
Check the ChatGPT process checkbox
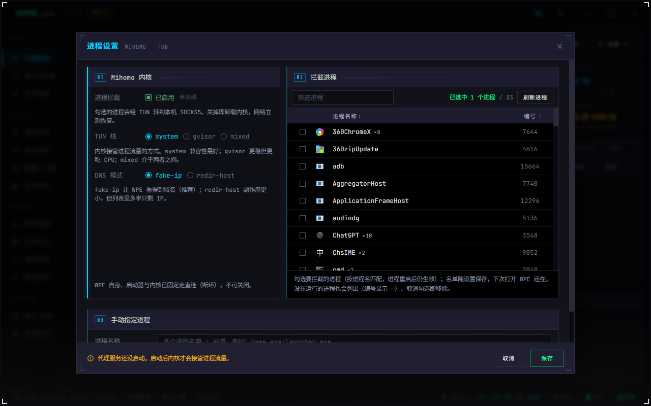click(303, 235)
